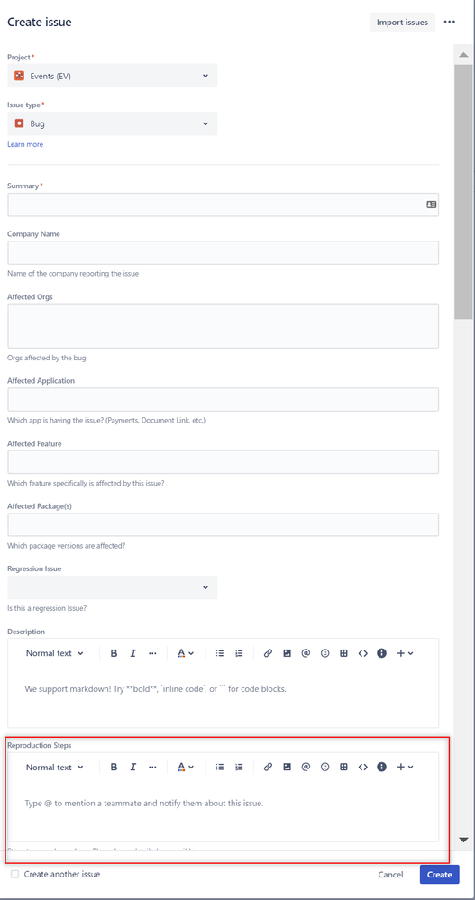Add a link in Description editor
The width and height of the screenshot is (475, 900).
click(268, 653)
